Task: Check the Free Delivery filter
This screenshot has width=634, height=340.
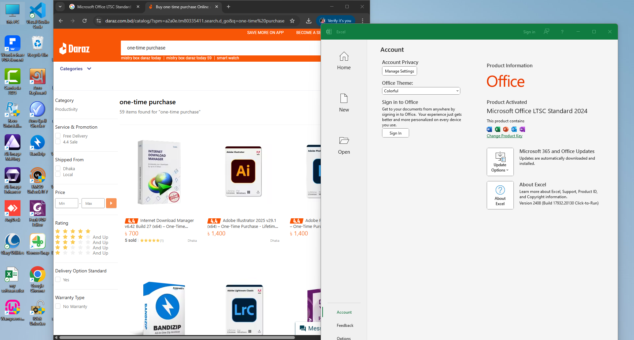Action: coord(58,136)
